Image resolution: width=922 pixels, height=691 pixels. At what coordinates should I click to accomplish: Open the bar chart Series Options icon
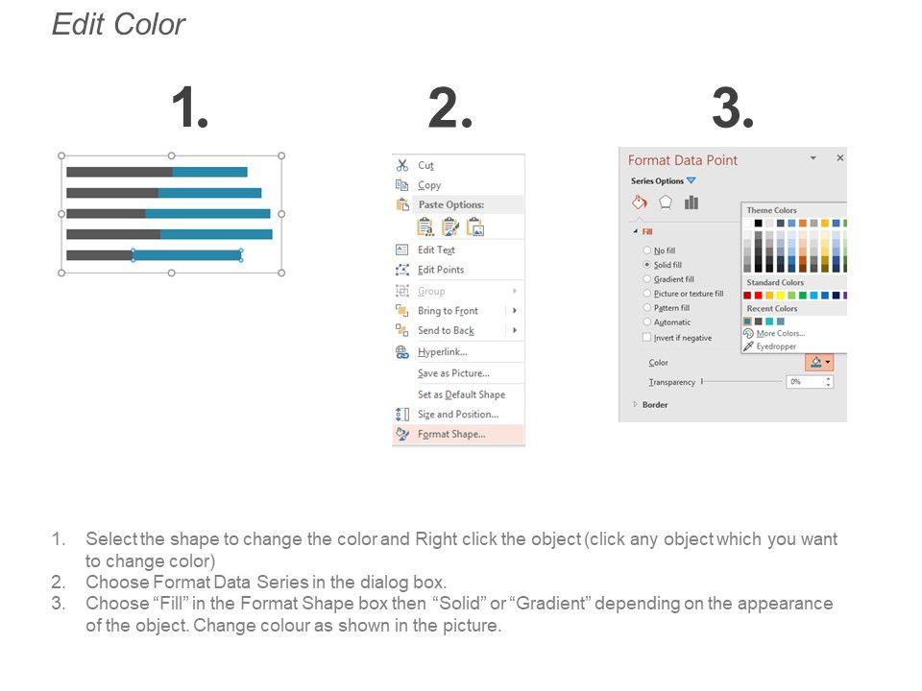[x=691, y=203]
